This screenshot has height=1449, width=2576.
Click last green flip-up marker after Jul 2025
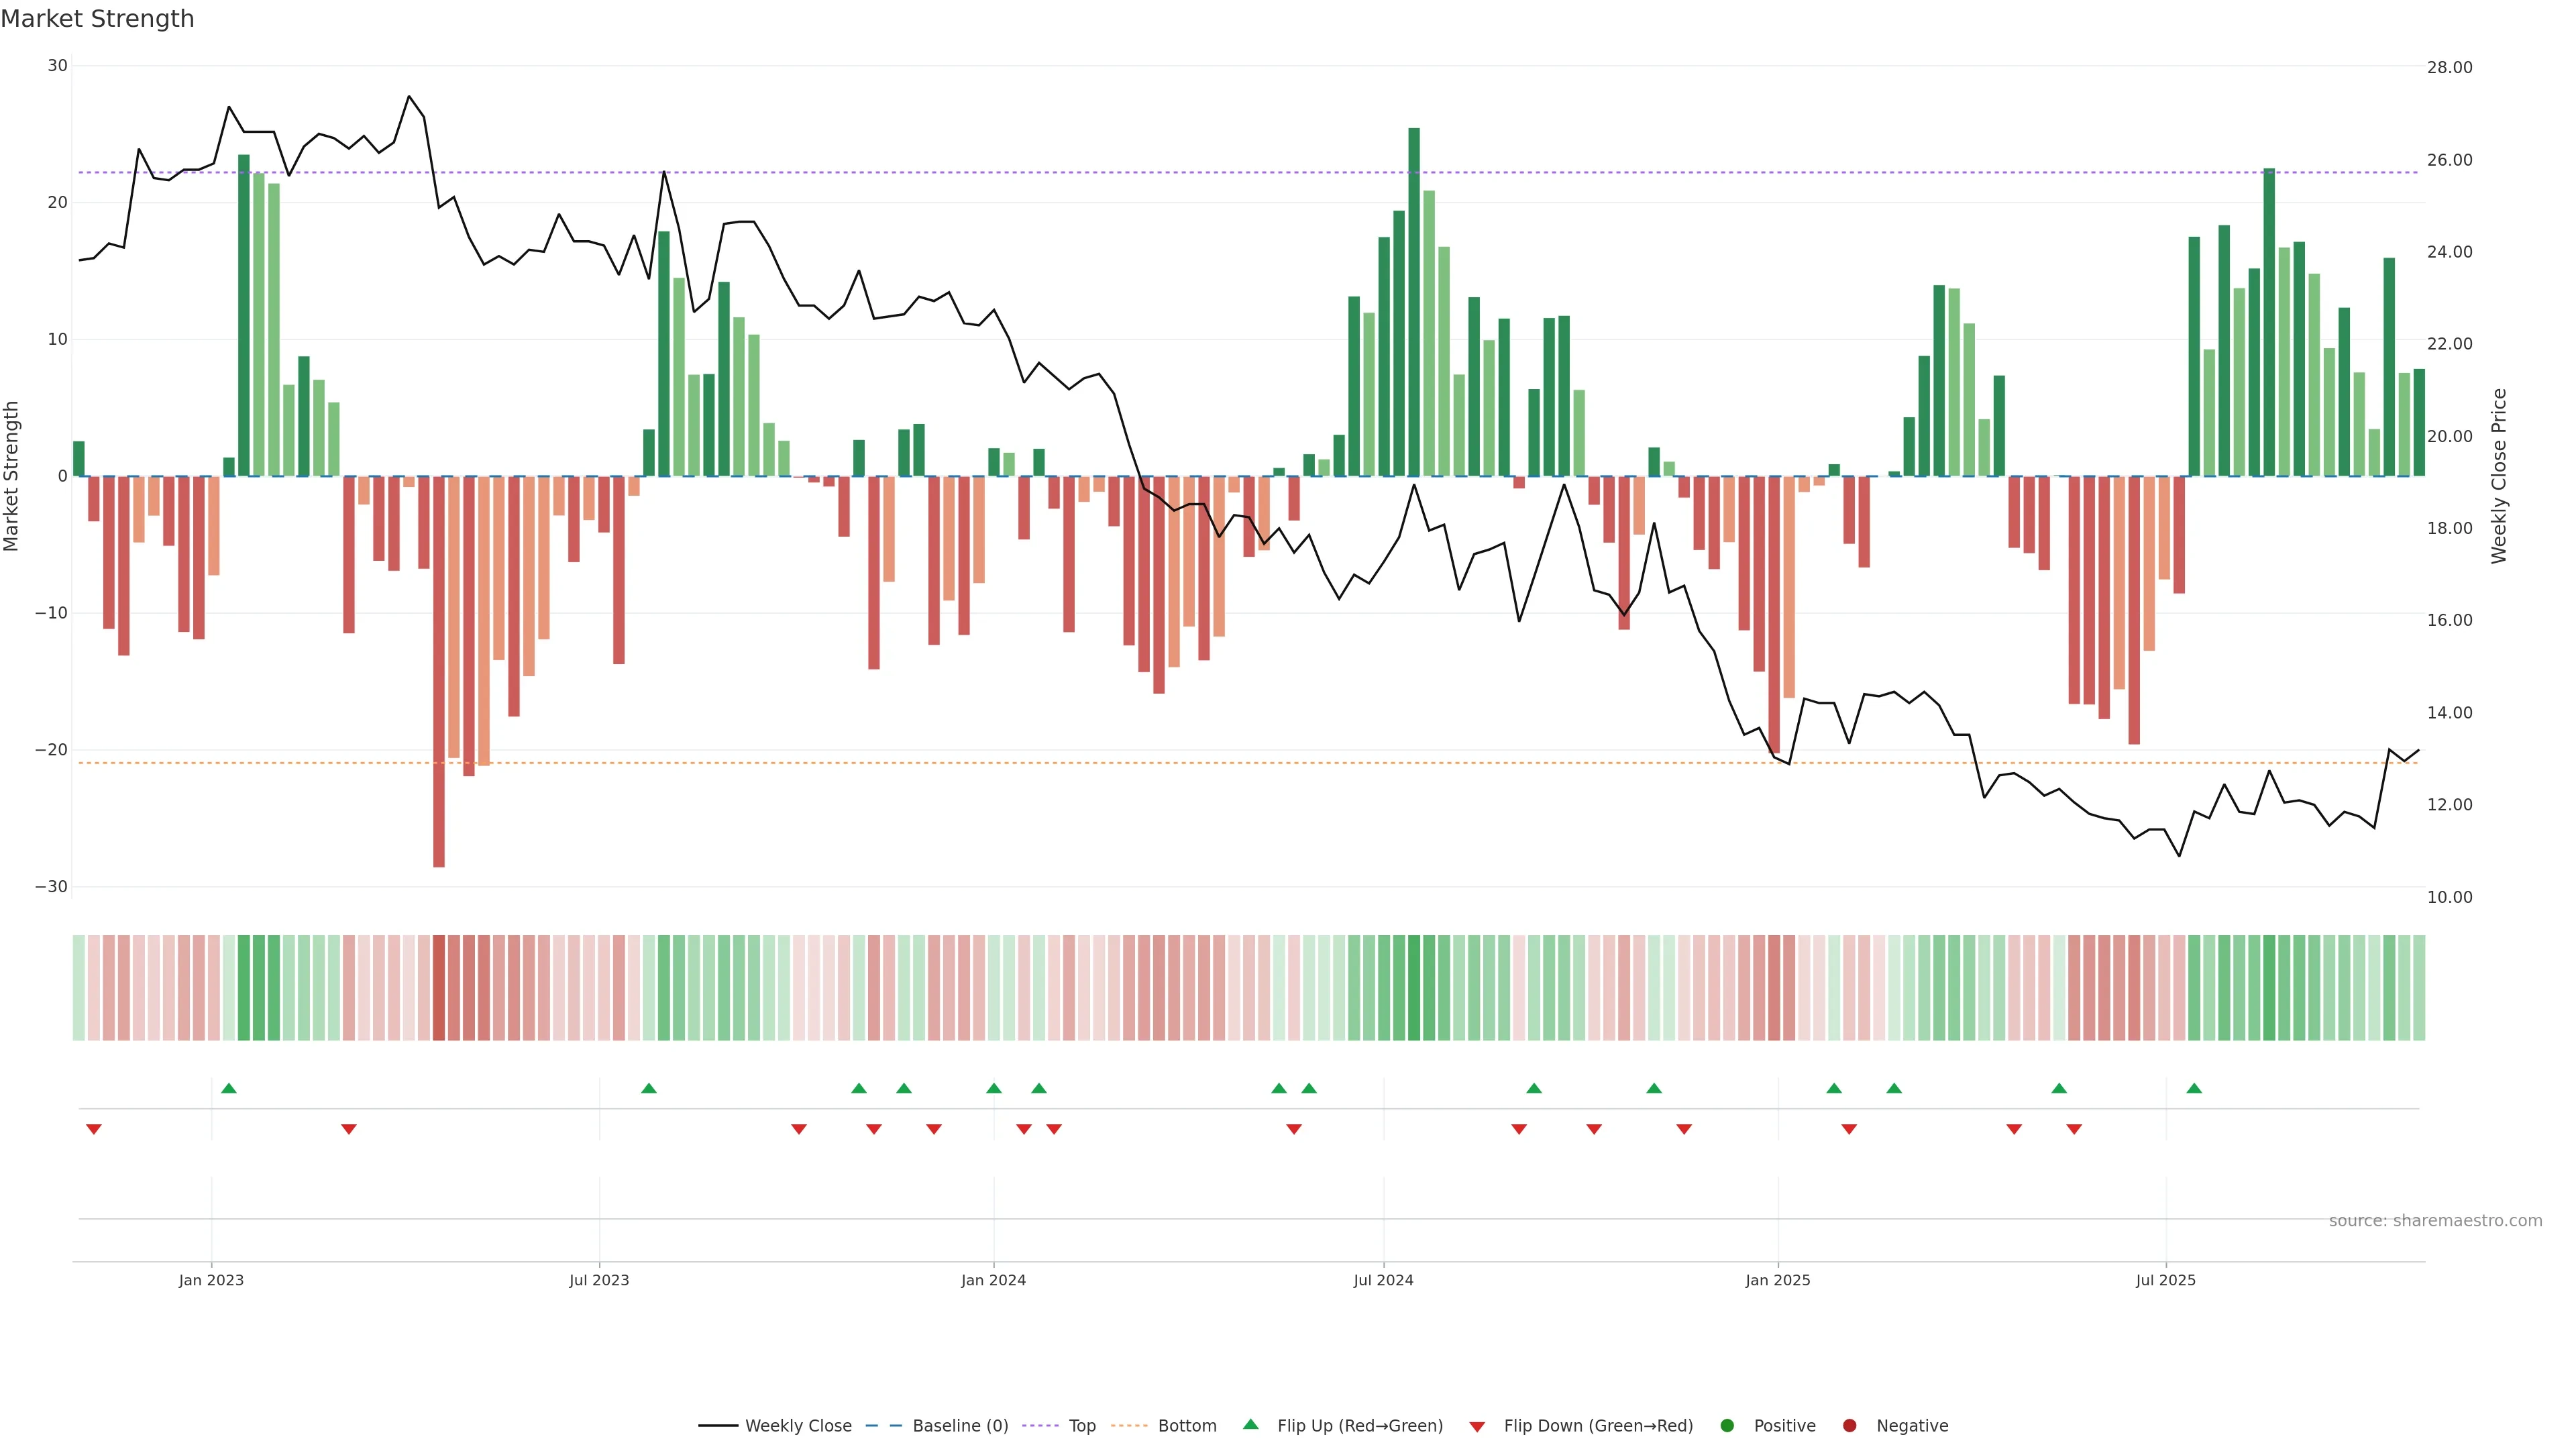2194,1088
